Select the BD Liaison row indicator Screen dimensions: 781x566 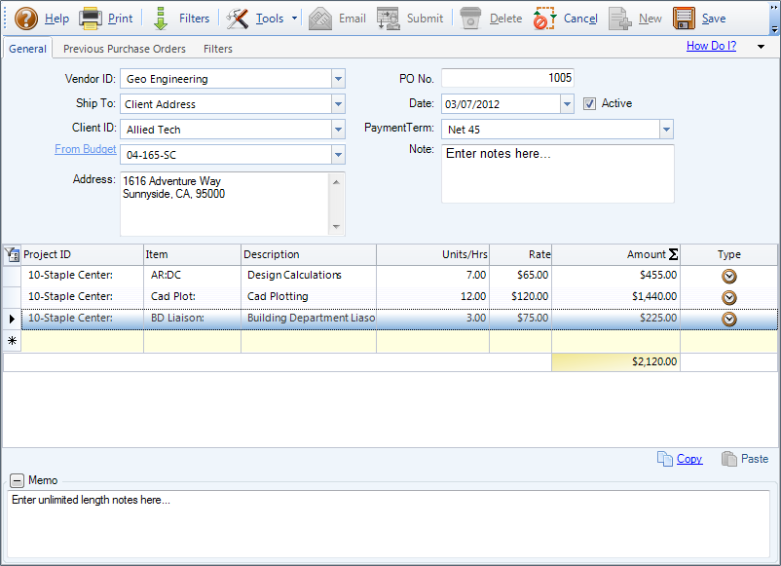coord(12,319)
